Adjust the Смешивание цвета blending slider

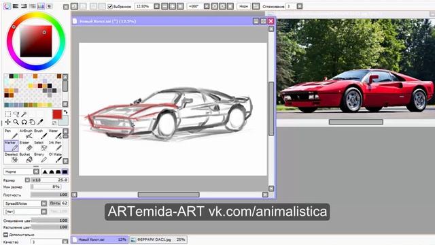50,220
